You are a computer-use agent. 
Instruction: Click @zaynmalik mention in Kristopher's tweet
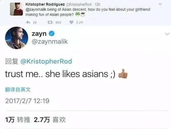pyautogui.click(x=36, y=10)
